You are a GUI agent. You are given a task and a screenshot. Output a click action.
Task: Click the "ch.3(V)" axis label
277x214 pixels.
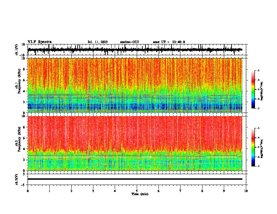click(x=17, y=179)
